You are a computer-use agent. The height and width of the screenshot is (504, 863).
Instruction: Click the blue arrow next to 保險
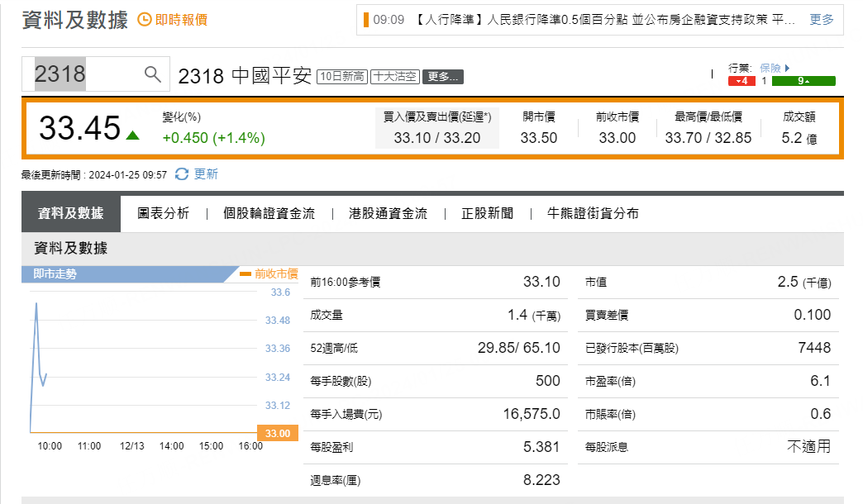(788, 68)
